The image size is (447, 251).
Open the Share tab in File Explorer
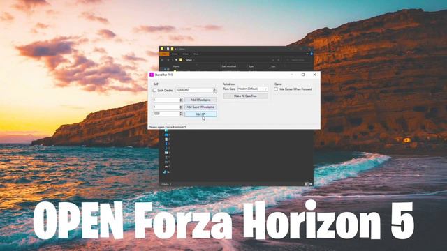coord(186,54)
